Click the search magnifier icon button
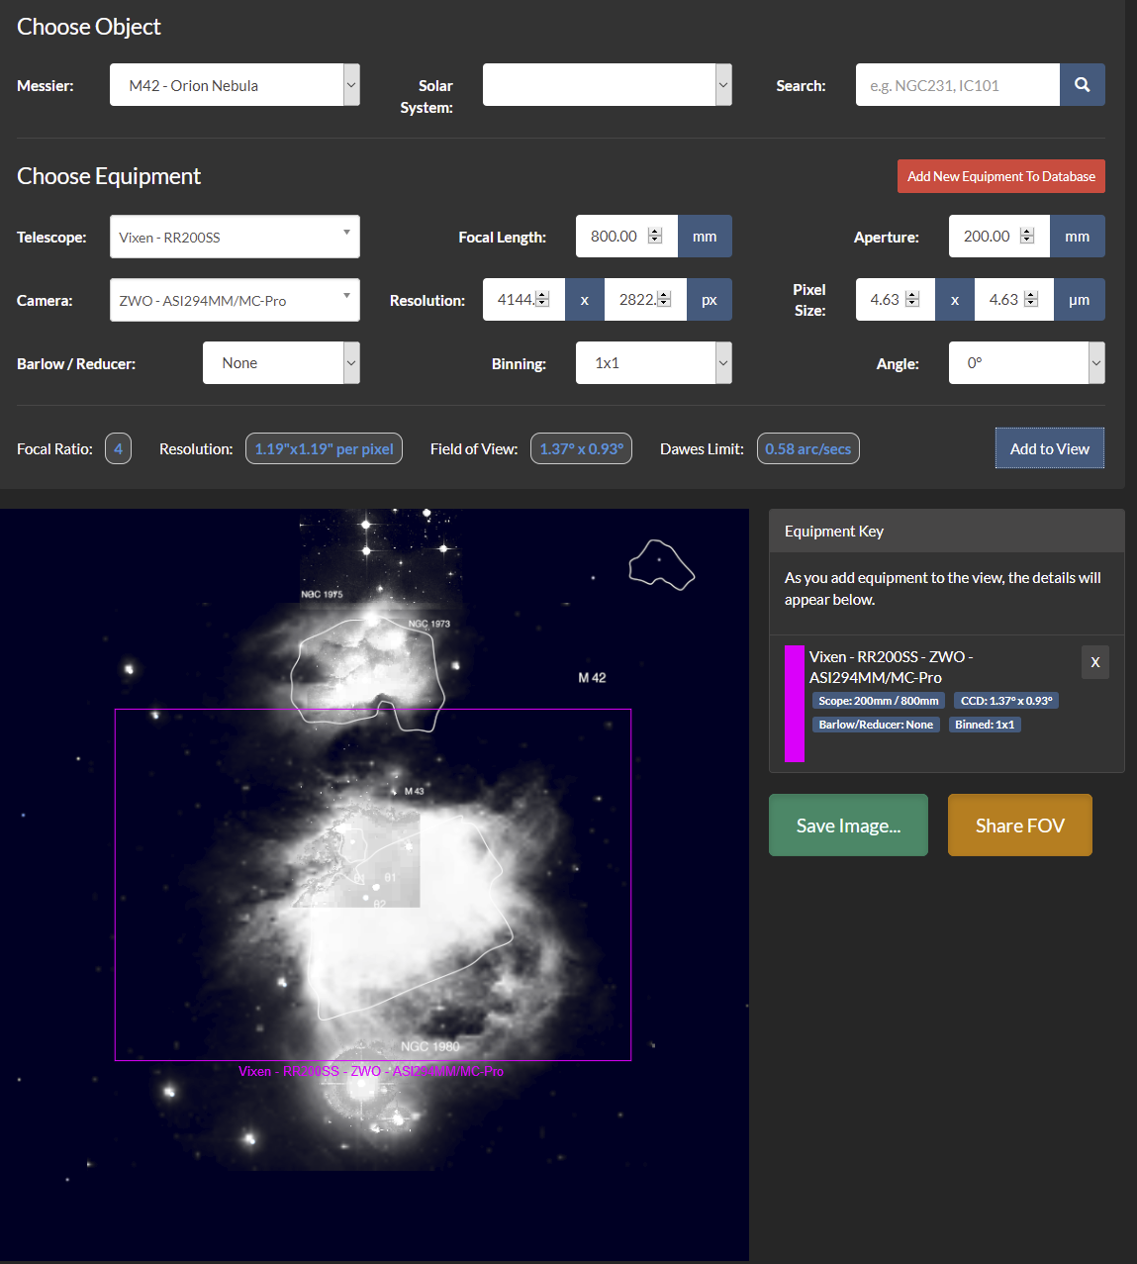1137x1264 pixels. coord(1082,85)
